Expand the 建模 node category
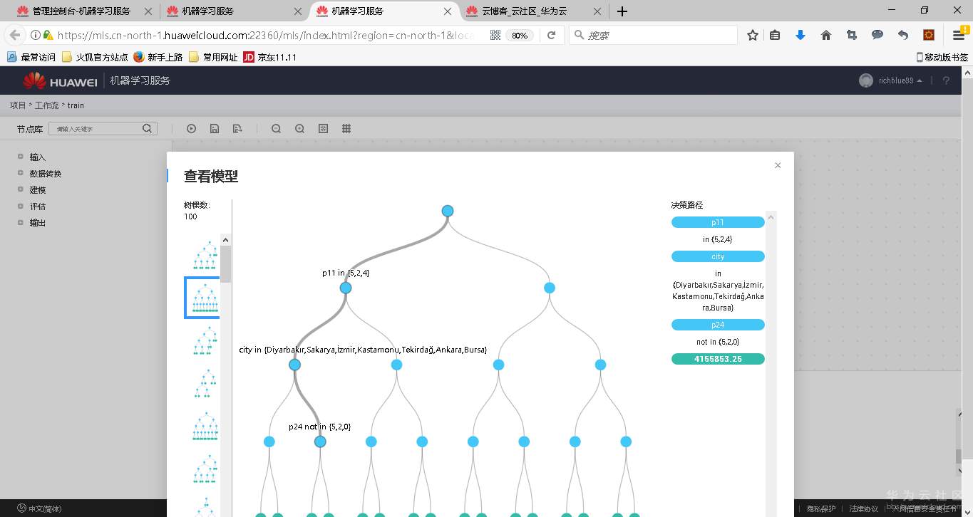973x517 pixels. pyautogui.click(x=21, y=189)
